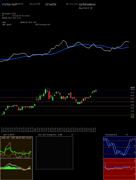Click the empty Intra Day Trading panel
136x180 pixels.
pyautogui.click(x=54, y=153)
